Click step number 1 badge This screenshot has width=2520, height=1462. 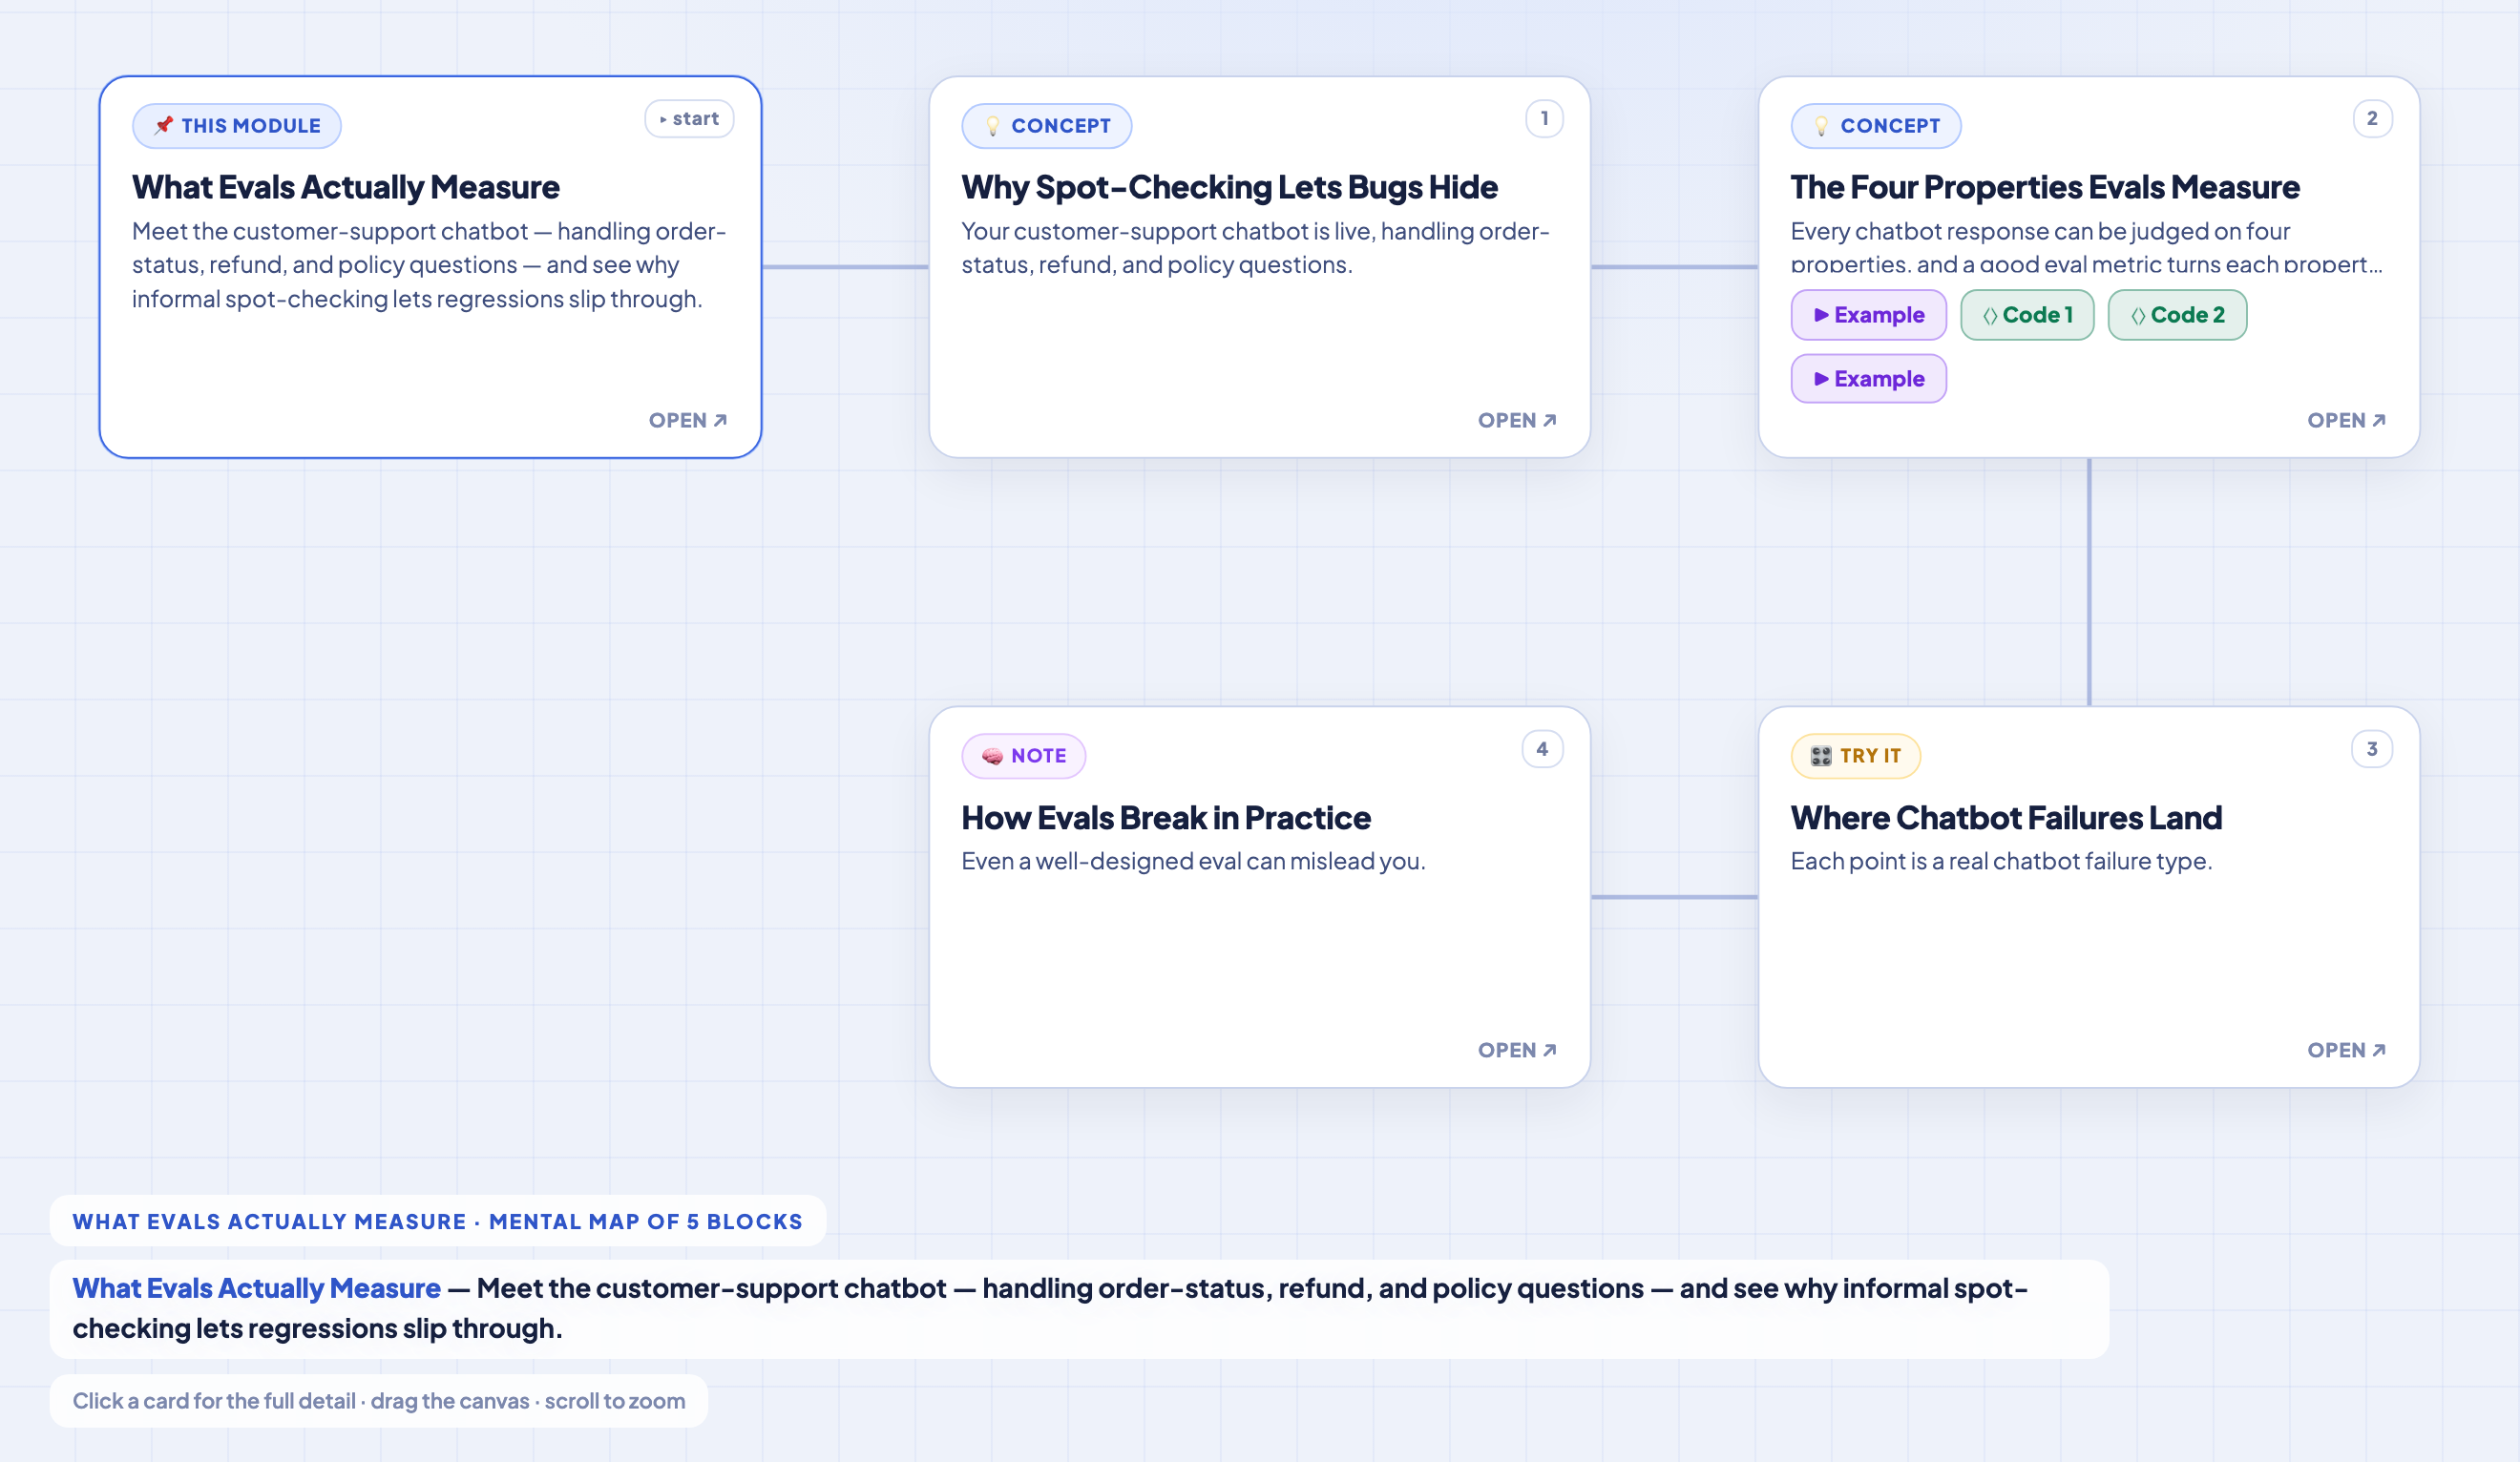[1544, 119]
